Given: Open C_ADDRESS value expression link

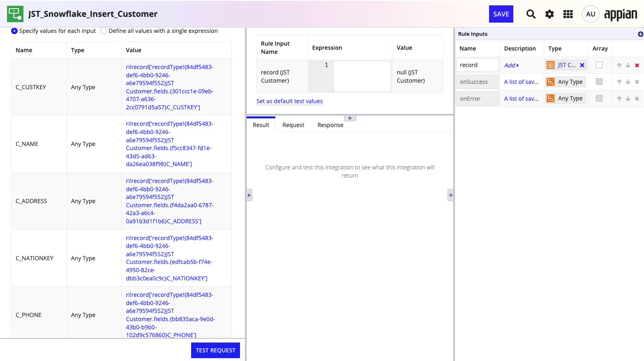Looking at the screenshot, I should pyautogui.click(x=170, y=201).
